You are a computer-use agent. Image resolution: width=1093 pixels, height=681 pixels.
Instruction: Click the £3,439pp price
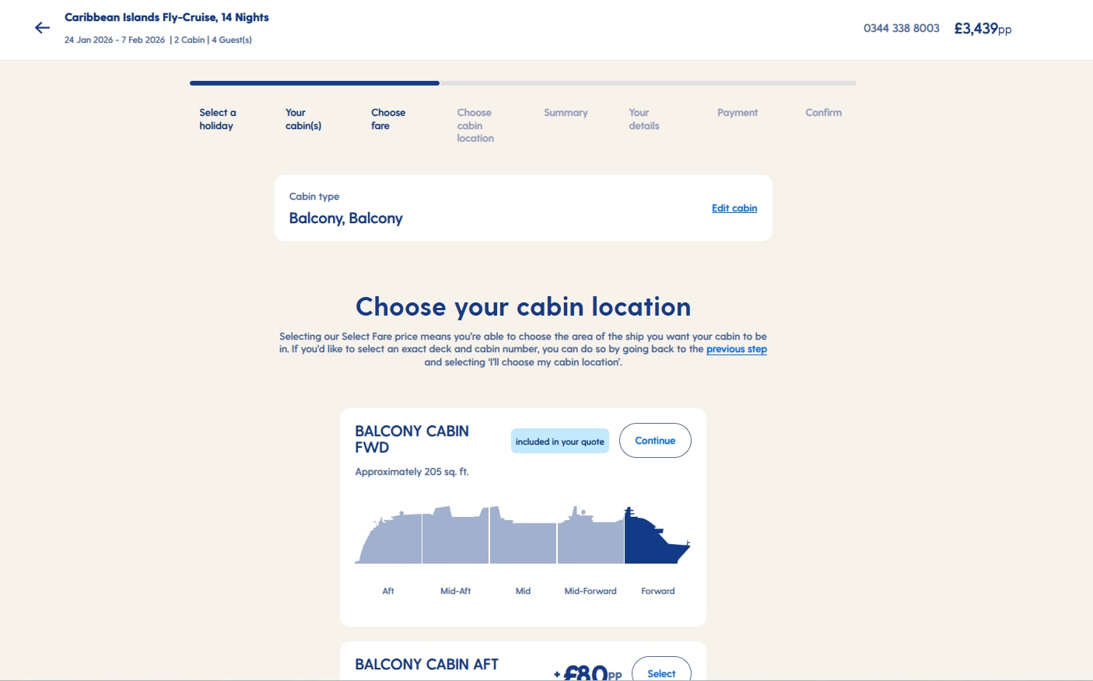983,29
